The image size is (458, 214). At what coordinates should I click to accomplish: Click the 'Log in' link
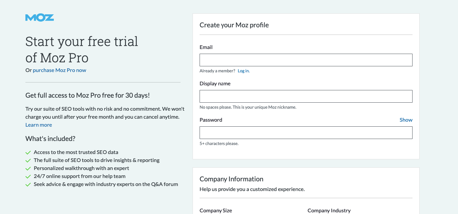(243, 71)
